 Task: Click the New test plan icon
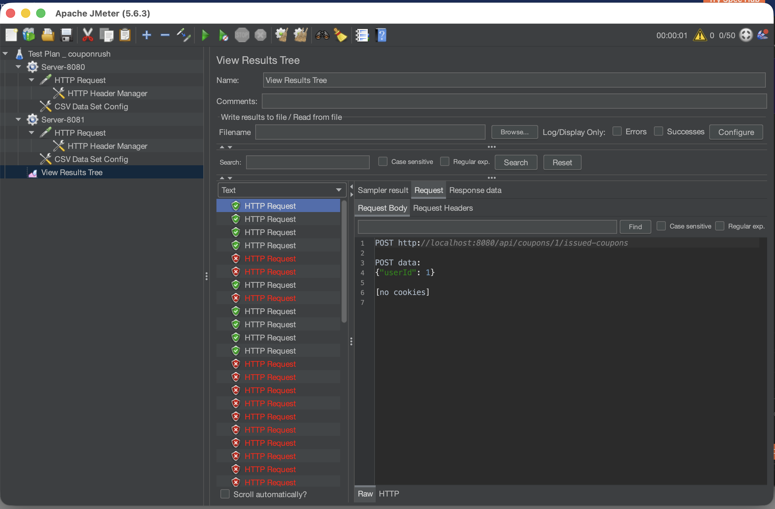click(11, 35)
